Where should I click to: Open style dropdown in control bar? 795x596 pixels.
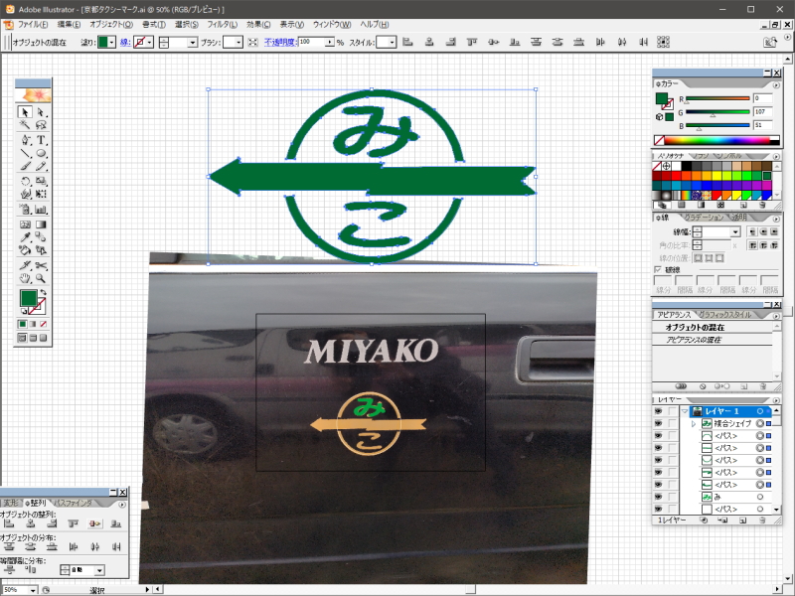(x=392, y=42)
